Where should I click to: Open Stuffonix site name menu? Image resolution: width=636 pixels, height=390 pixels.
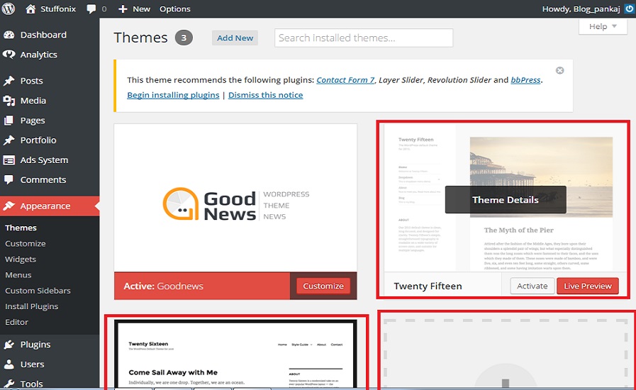[58, 9]
